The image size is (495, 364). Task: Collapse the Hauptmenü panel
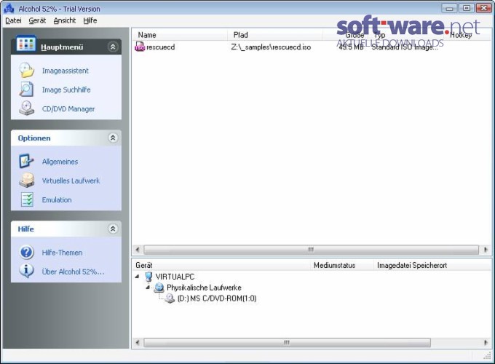click(113, 47)
